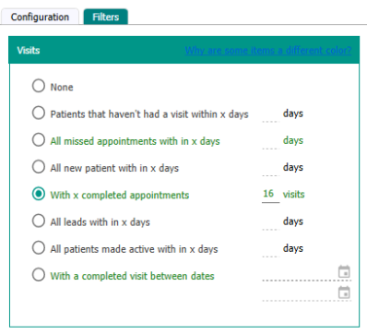
Task: Open the end date calendar picker icon
Action: coord(344,292)
